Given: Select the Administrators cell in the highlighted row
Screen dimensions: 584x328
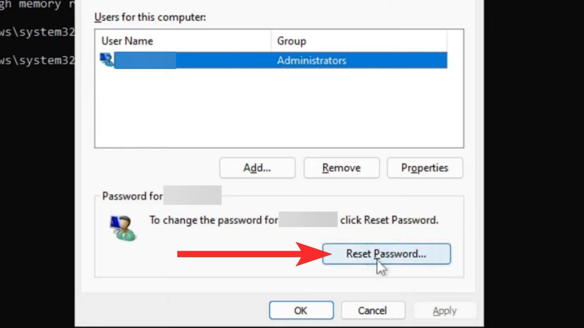Looking at the screenshot, I should 311,60.
